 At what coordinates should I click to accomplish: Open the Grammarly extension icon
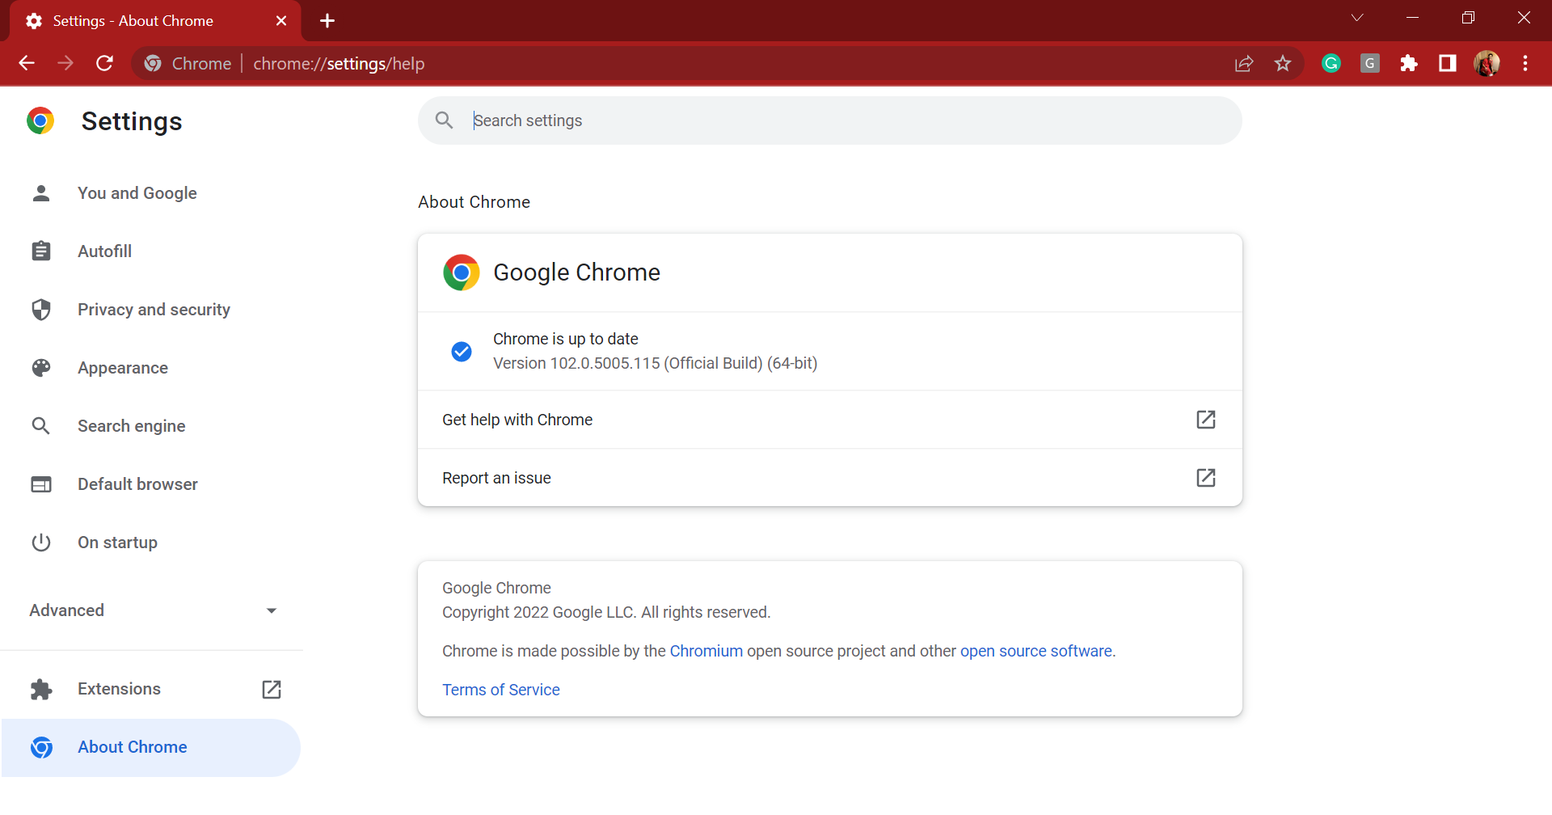[1331, 63]
